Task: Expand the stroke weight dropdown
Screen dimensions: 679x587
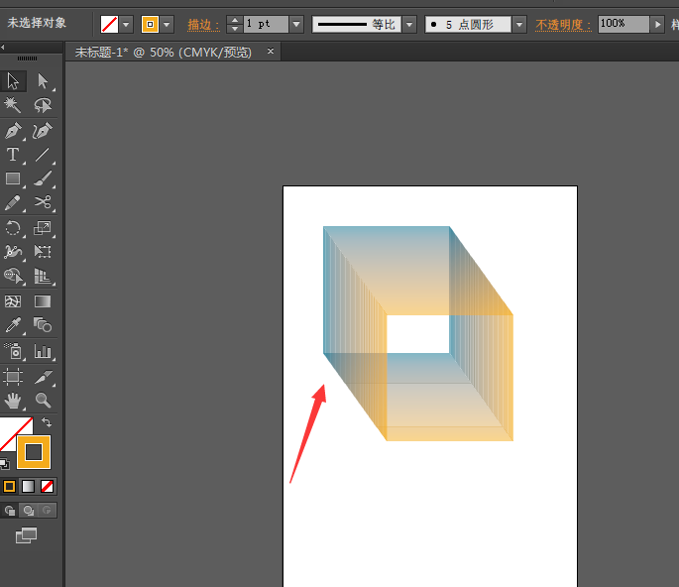Action: 296,24
